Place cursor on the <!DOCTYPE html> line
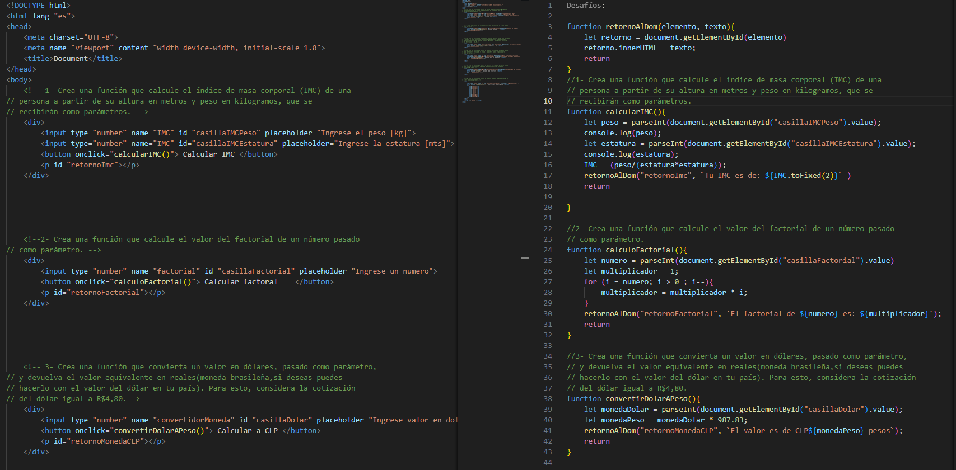Viewport: 956px width, 470px height. (x=38, y=6)
